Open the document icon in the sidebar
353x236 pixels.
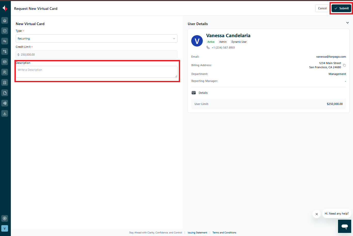coord(5,93)
